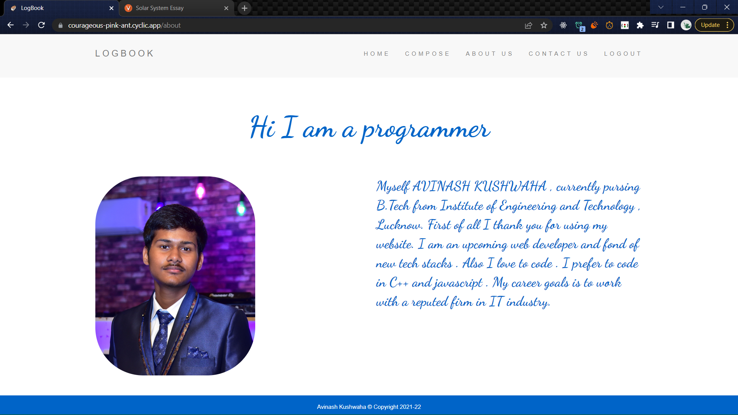Open the orange megaphone extension
738x415 pixels.
(x=594, y=25)
